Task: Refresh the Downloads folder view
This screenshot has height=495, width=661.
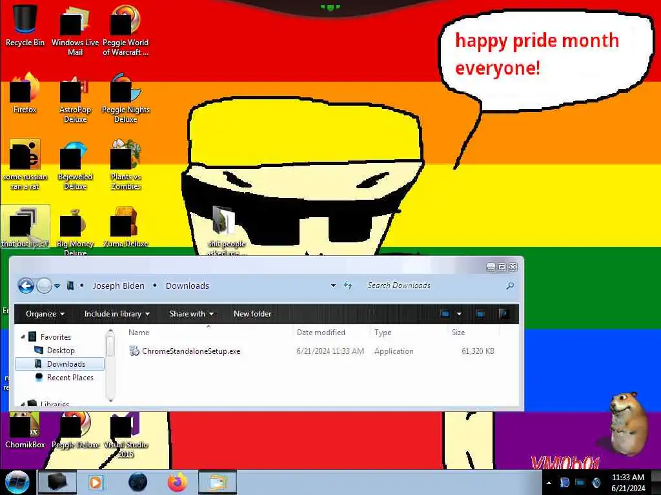Action: (348, 286)
